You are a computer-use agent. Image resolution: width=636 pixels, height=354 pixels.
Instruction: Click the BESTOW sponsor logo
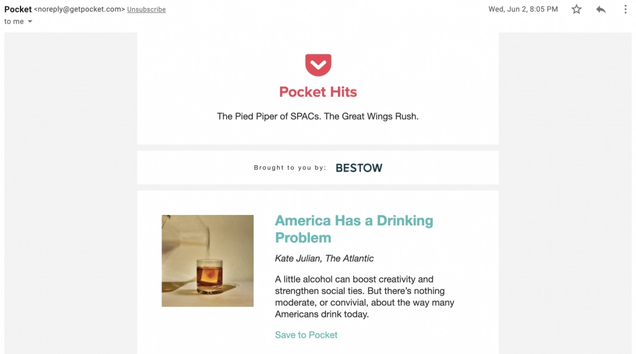pos(359,168)
